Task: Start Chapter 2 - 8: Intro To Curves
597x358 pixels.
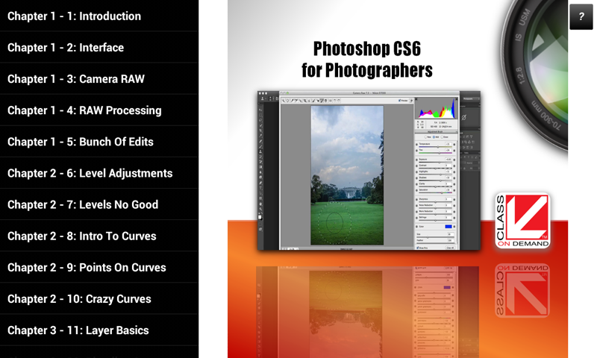Action: click(x=99, y=236)
